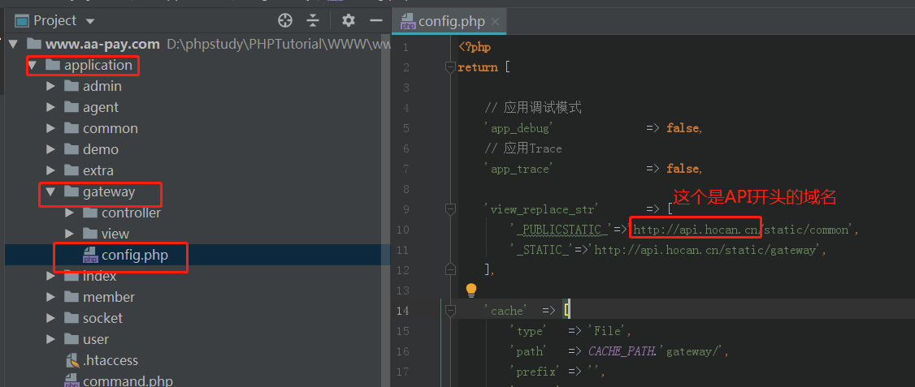The width and height of the screenshot is (915, 387).
Task: Fold the return array at line 2
Action: pos(450,67)
